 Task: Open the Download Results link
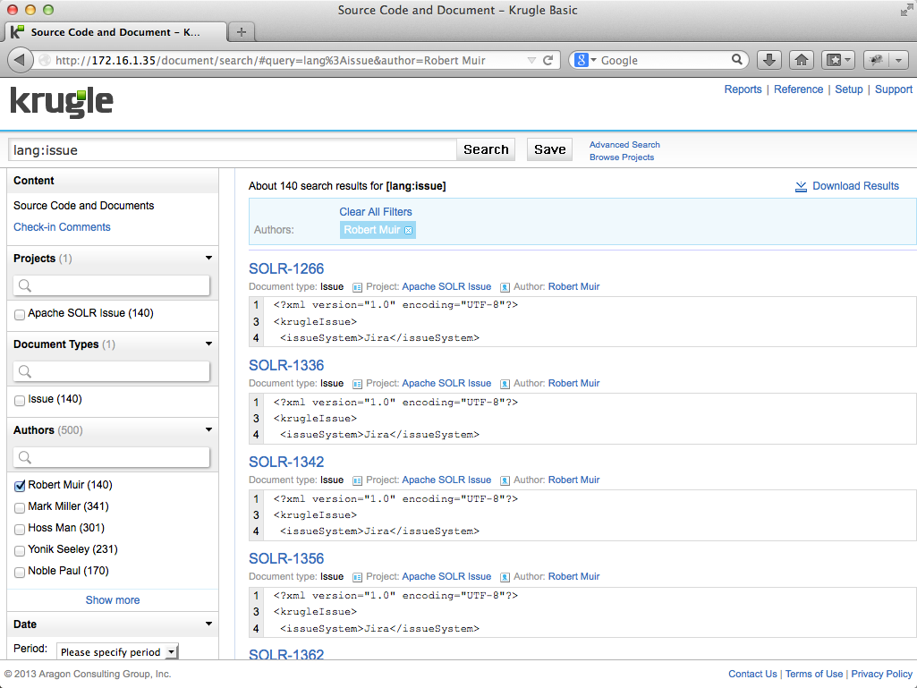pyautogui.click(x=855, y=186)
